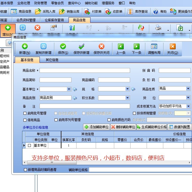Open the 成本核算方法 dropdown

[x=188, y=106]
